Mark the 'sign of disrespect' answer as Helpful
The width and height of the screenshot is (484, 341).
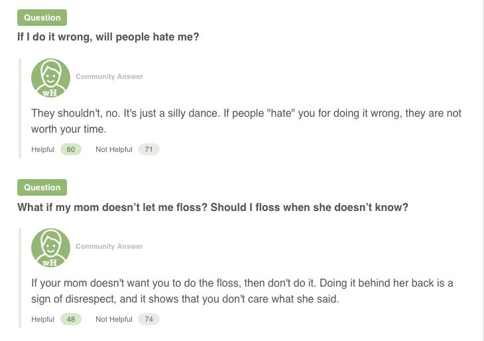click(42, 319)
